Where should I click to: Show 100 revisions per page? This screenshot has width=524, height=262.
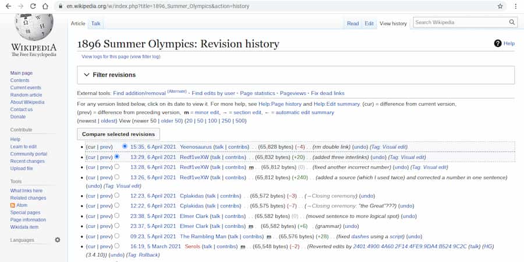(213, 121)
